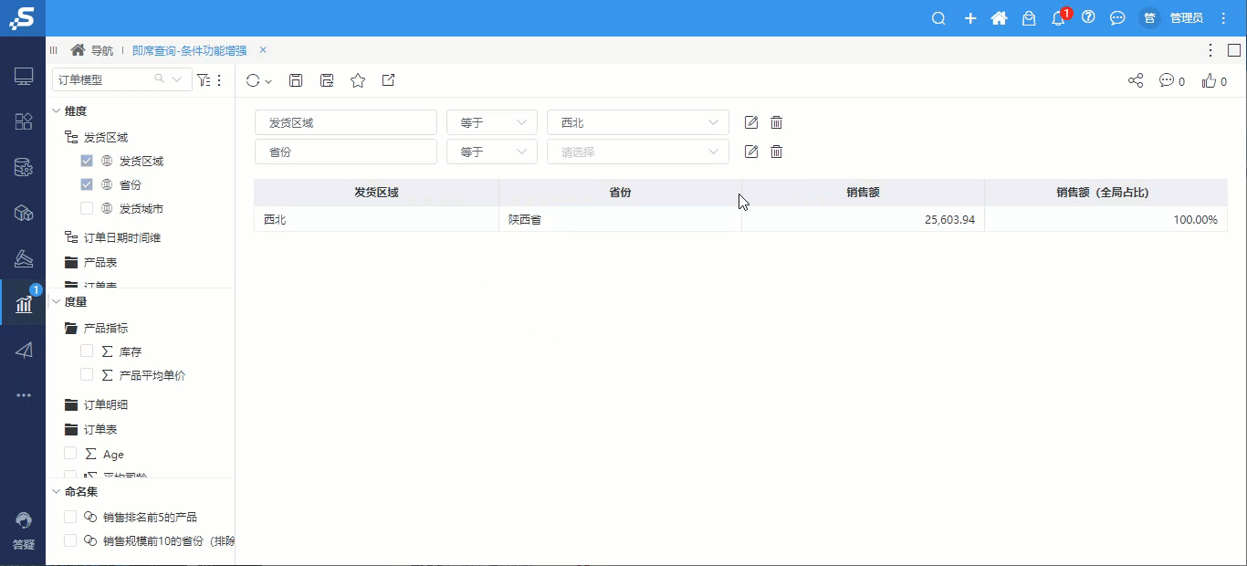Delete the 省份 filter condition
The image size is (1247, 566).
[x=777, y=152]
